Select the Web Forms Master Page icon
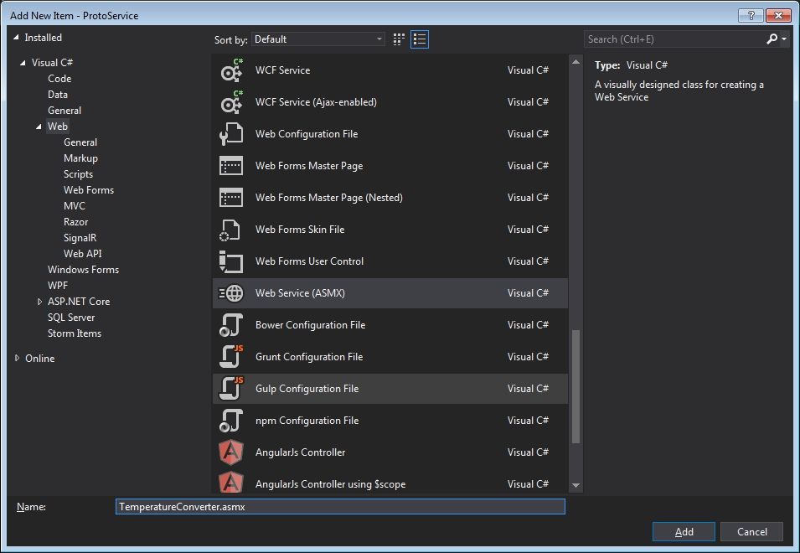This screenshot has height=553, width=800. click(231, 166)
